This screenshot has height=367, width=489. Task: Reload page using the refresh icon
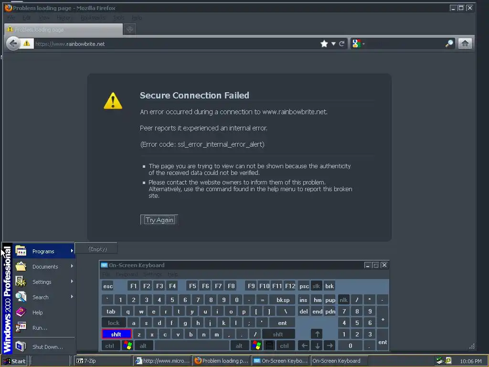[x=342, y=43]
